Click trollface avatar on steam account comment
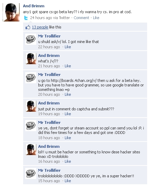Viewport: 162px width, 195px height. pyautogui.click(x=31, y=126)
